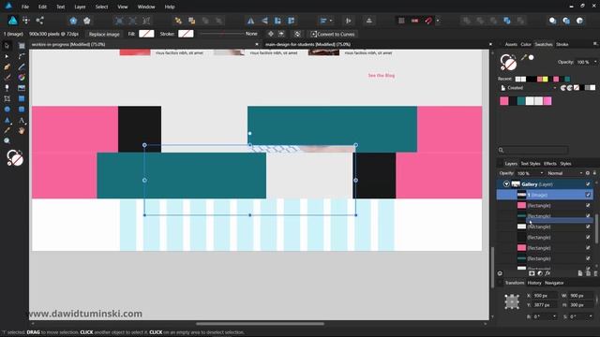Open the snapping options dropdown arrow
The image size is (600, 337).
(x=438, y=21)
